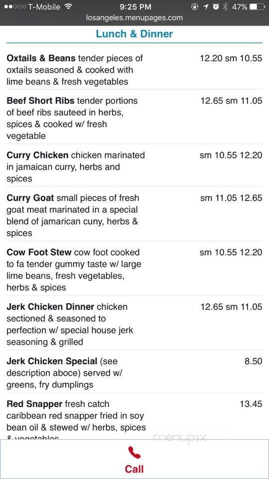Select the Curry Chicken entry
The width and height of the screenshot is (269, 479).
(134, 167)
